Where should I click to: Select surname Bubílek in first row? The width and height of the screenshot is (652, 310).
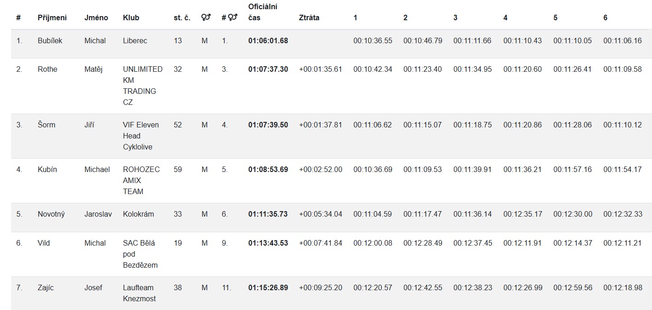tap(50, 40)
